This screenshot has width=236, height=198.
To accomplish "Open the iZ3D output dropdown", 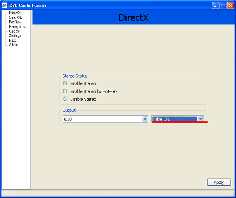I will pos(105,119).
